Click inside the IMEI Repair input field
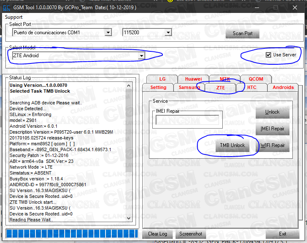Image resolution: width=307 pixels, height=243 pixels. (x=187, y=120)
